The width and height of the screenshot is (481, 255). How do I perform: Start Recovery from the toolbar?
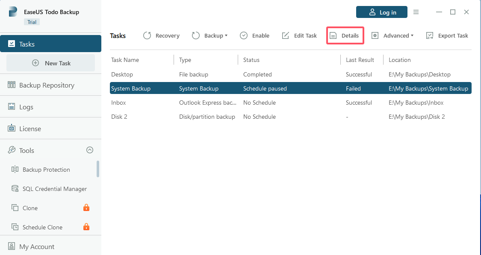point(161,35)
